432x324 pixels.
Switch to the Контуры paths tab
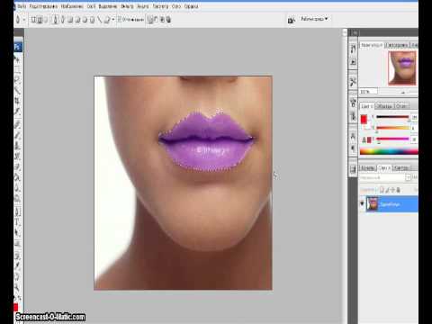[x=401, y=168]
